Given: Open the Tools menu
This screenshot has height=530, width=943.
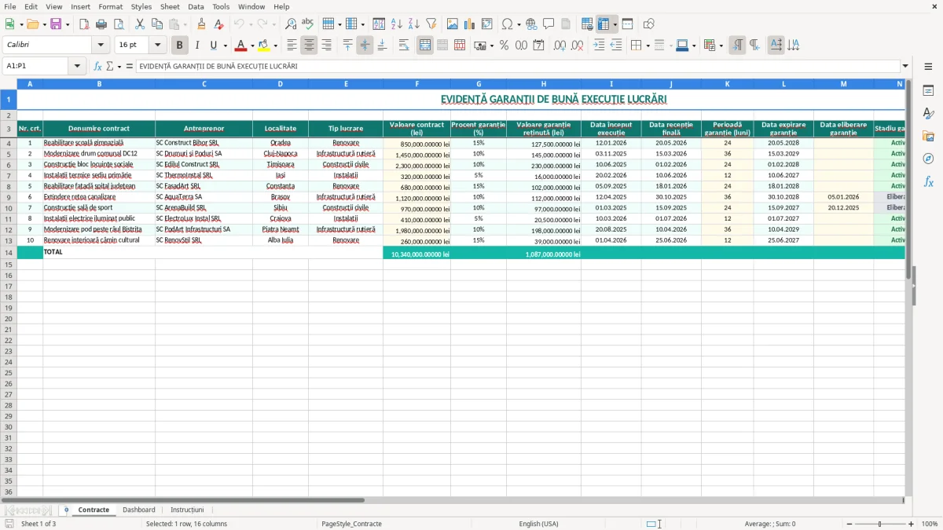Looking at the screenshot, I should click(x=221, y=6).
